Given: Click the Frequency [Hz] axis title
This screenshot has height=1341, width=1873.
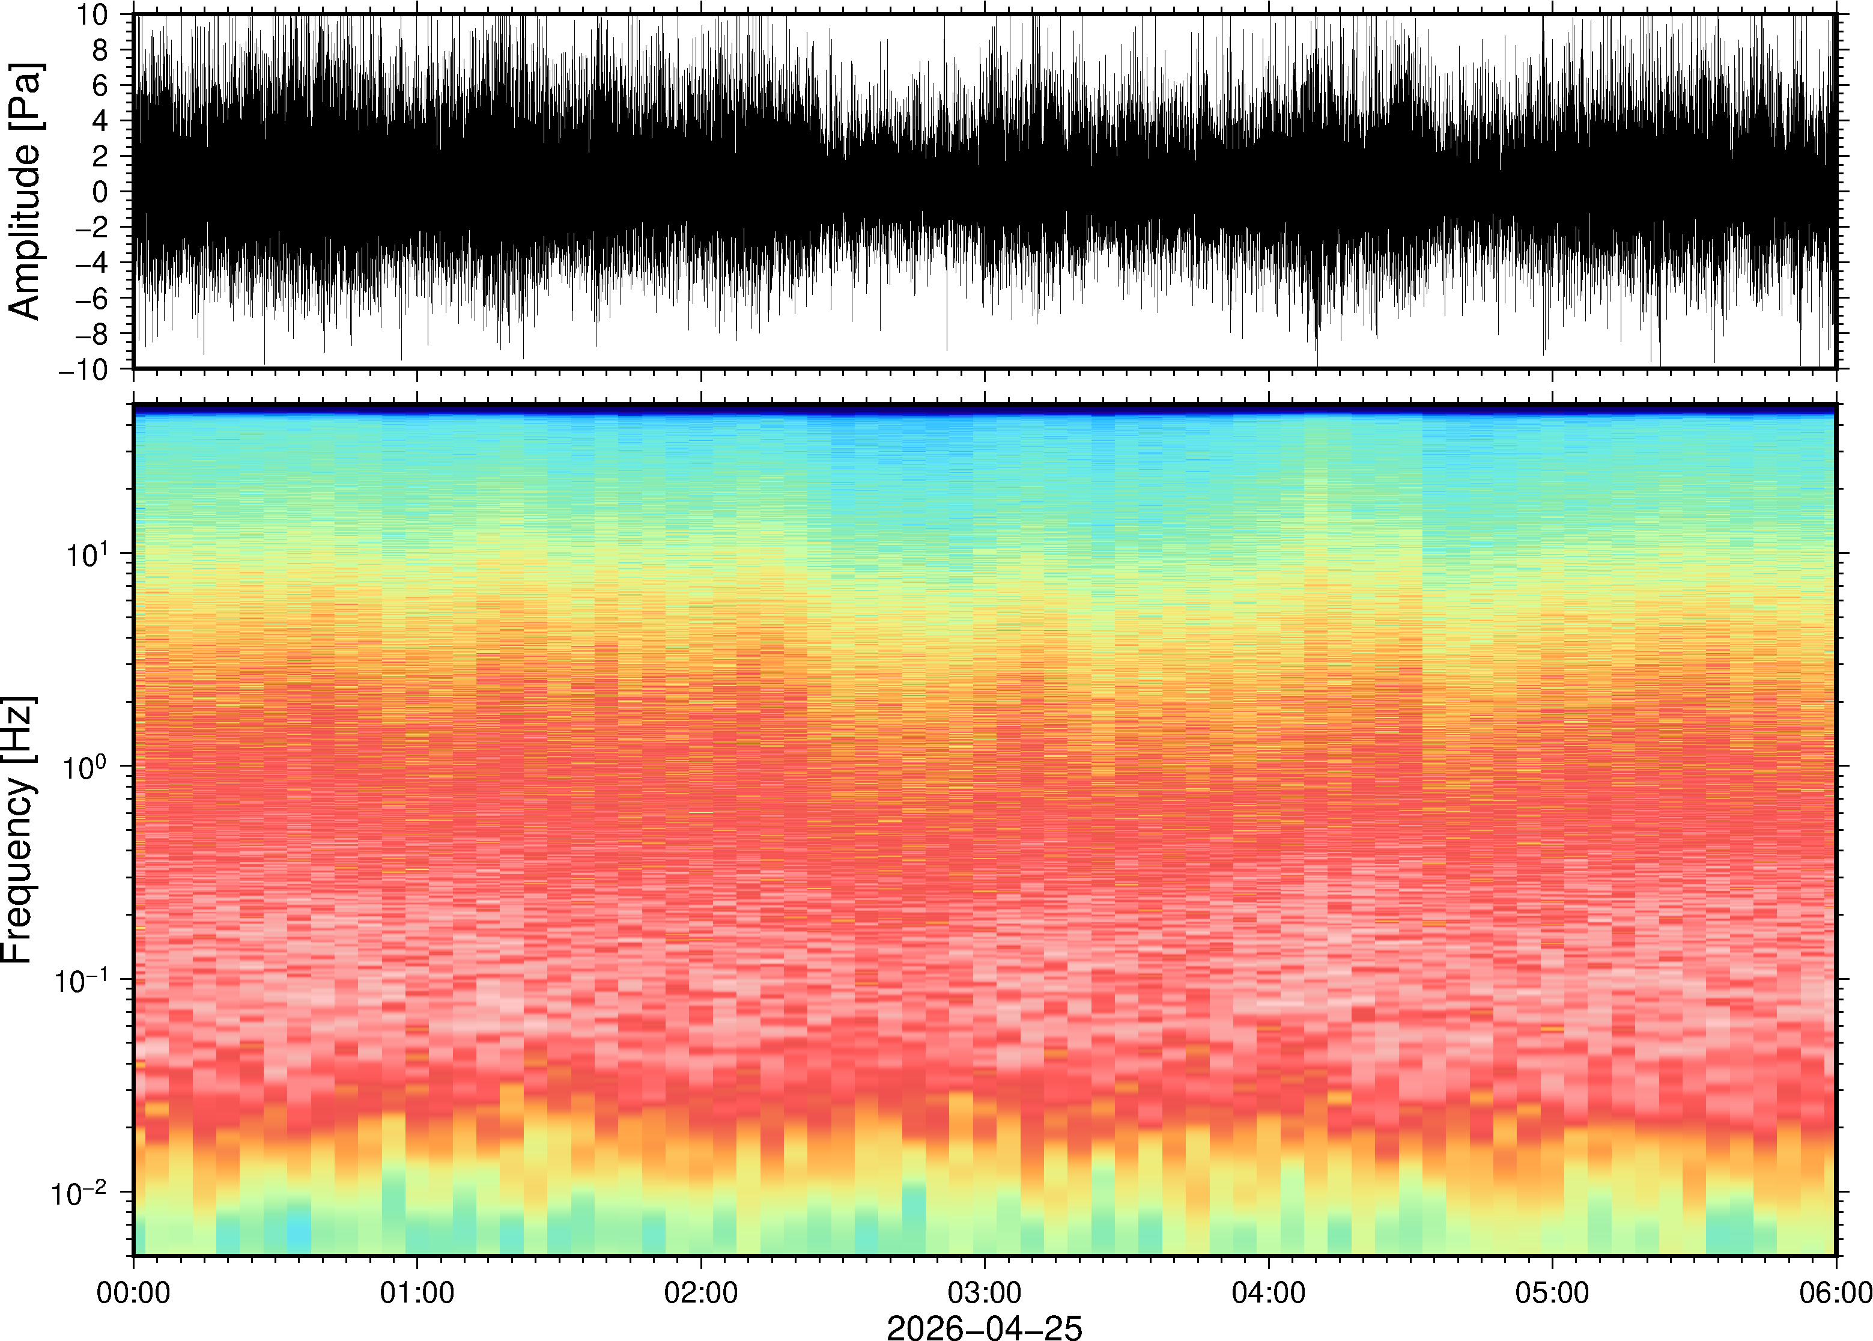Looking at the screenshot, I should point(18,830).
